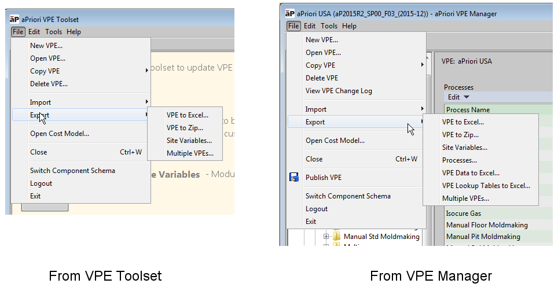Open the Tools menu in VPE Manager
Screen dimensions: 558x287
(x=329, y=26)
